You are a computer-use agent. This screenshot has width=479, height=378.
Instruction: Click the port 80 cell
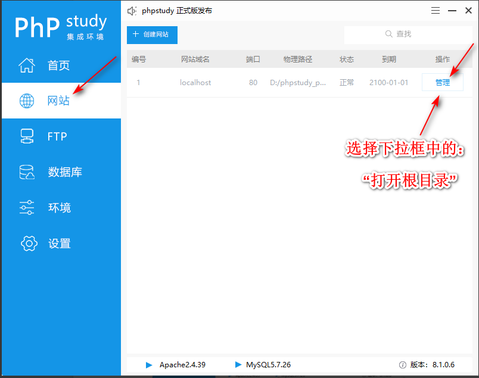pyautogui.click(x=253, y=82)
